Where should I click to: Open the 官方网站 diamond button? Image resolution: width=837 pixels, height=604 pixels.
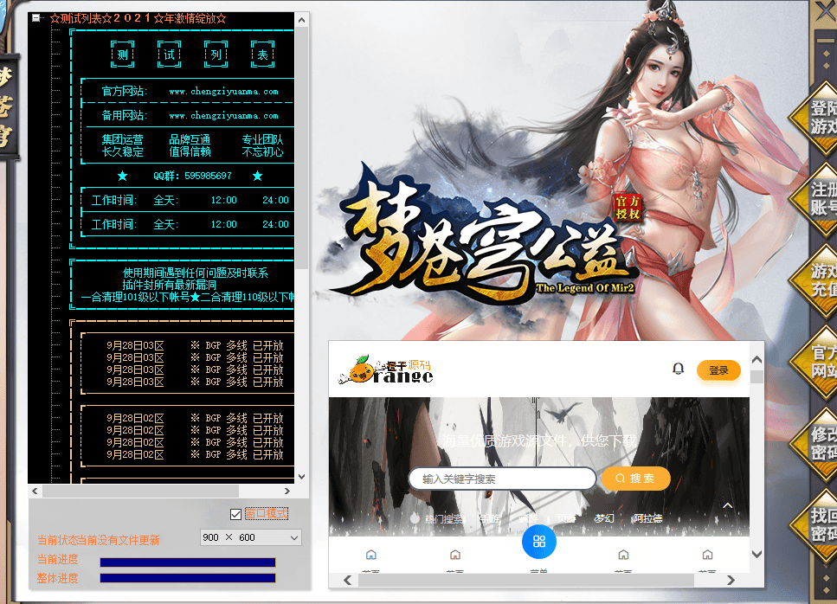tap(818, 362)
